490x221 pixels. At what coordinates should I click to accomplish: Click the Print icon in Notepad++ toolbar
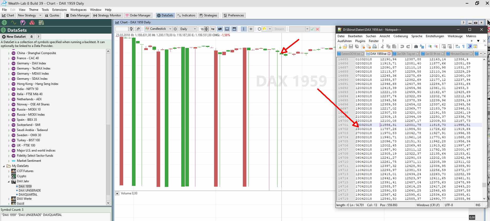(374, 46)
